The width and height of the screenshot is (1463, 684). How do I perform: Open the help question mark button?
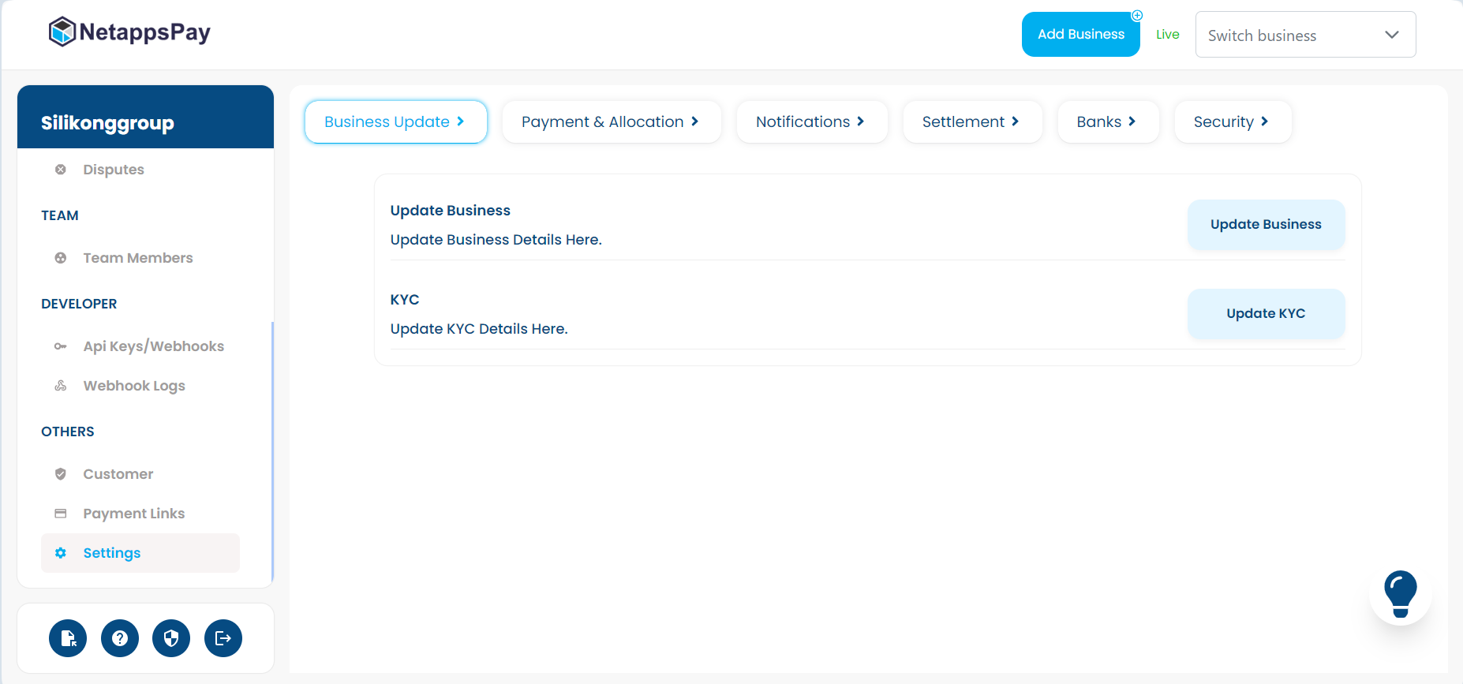click(x=120, y=638)
